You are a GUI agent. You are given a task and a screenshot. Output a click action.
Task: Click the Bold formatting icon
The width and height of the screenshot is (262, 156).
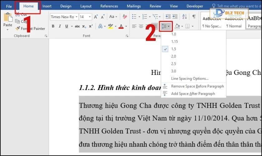tap(53, 26)
